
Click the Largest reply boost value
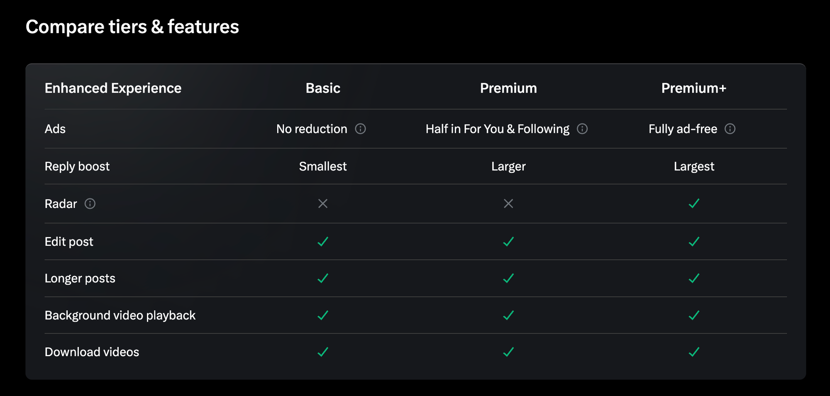[x=694, y=166]
